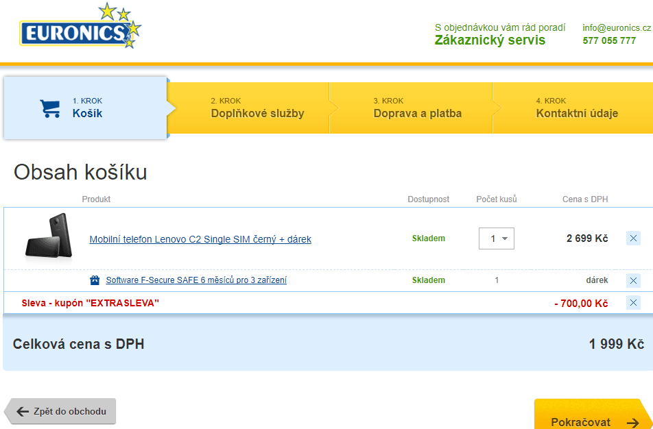Click the Lenovo price 2 699 Kč

click(587, 238)
